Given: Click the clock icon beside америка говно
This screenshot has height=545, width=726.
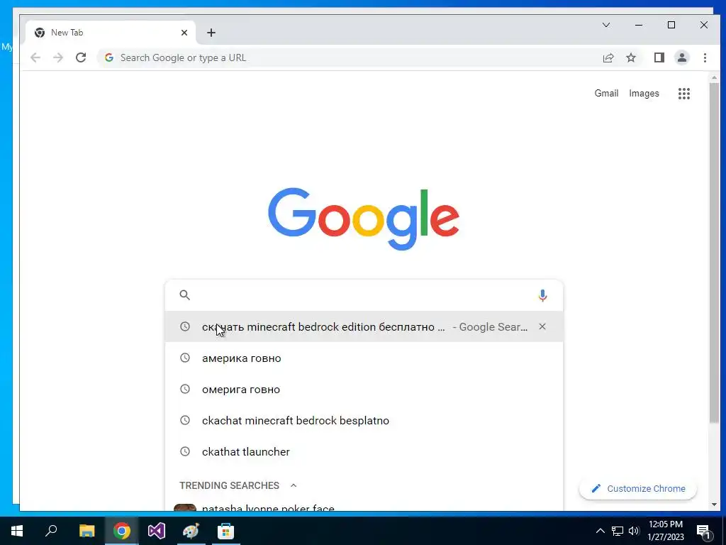Looking at the screenshot, I should (185, 358).
